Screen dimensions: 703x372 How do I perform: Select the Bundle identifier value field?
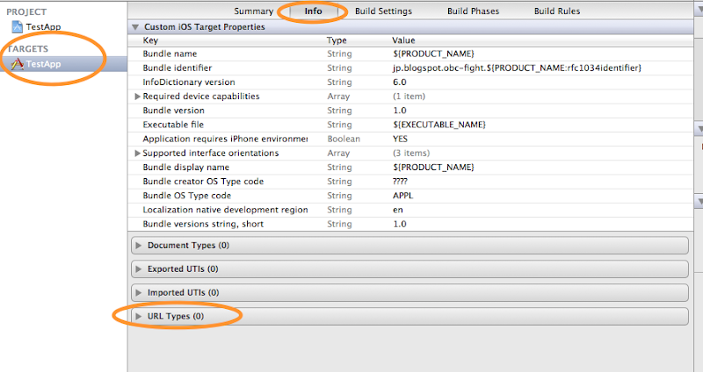click(517, 68)
